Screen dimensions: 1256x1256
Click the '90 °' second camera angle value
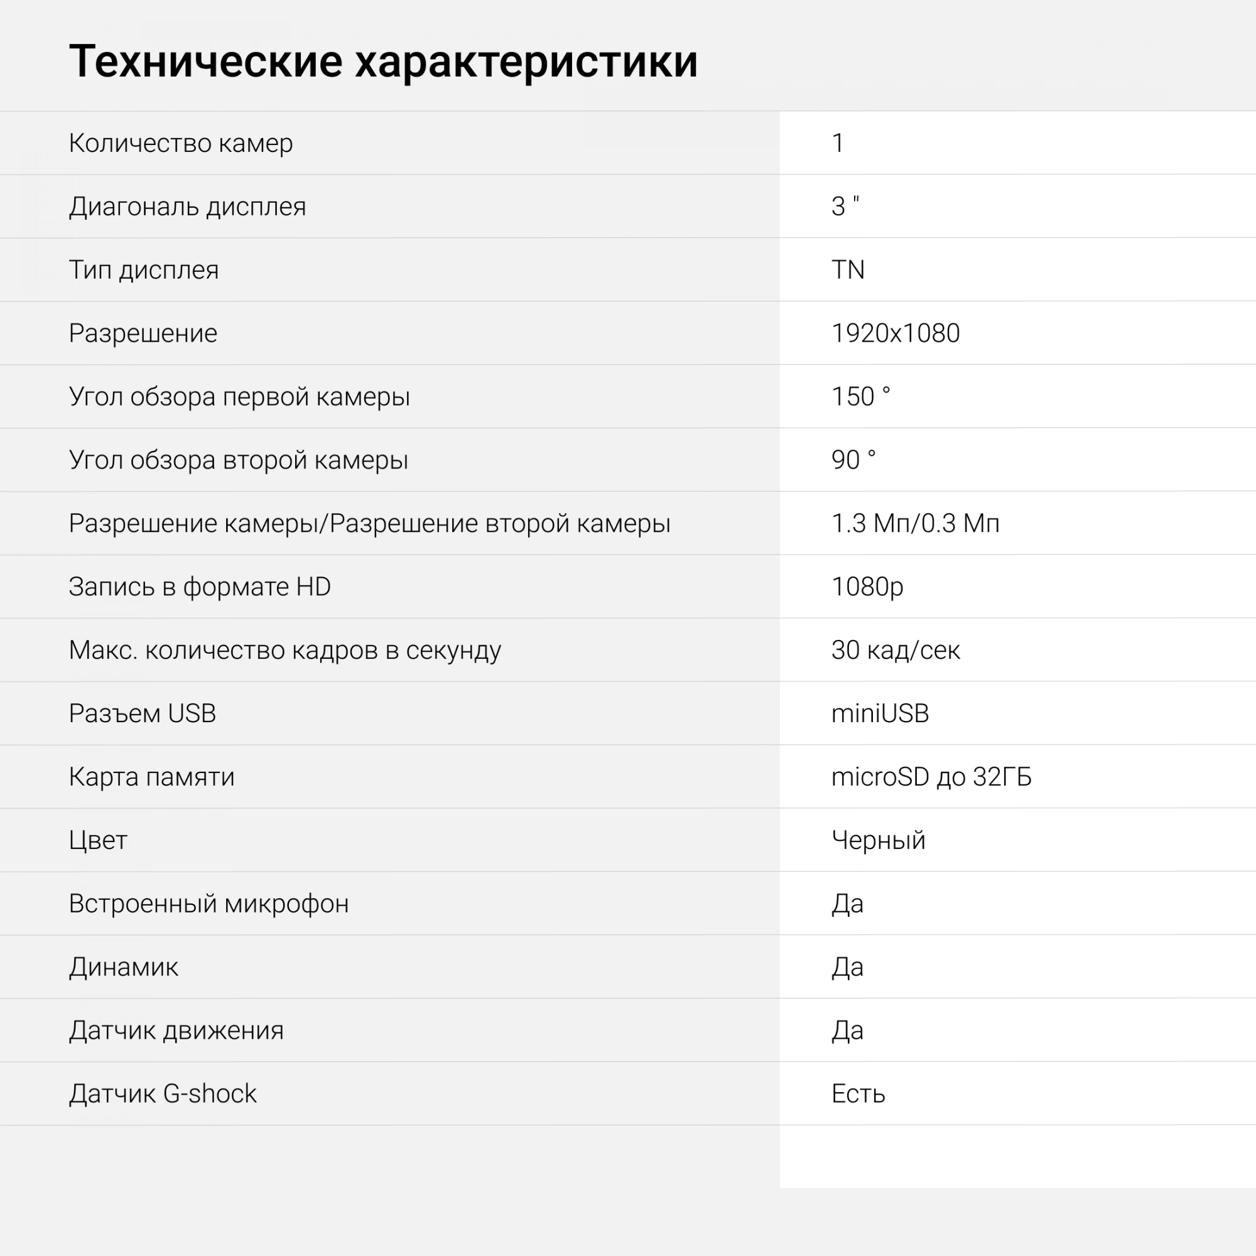[x=853, y=460]
